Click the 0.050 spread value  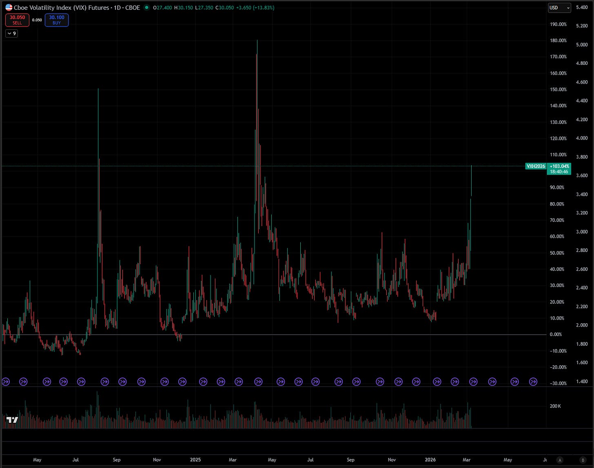(x=37, y=20)
